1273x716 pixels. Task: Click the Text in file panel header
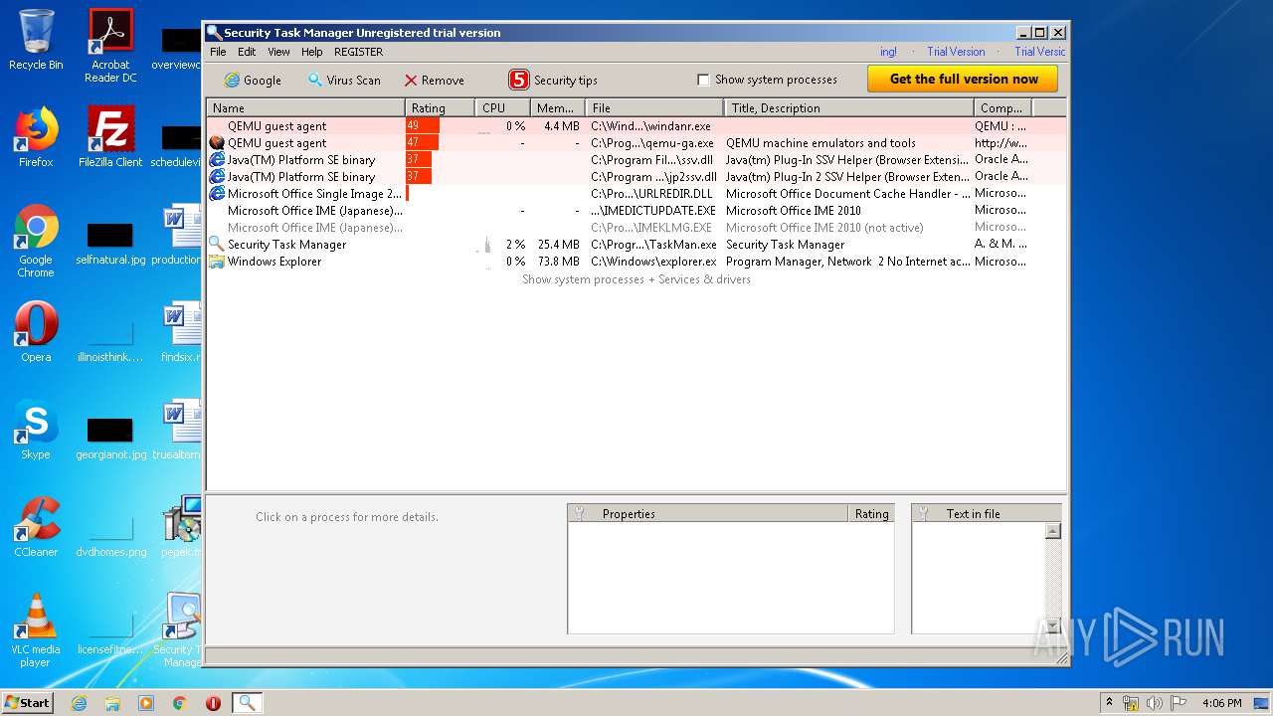[x=986, y=513]
